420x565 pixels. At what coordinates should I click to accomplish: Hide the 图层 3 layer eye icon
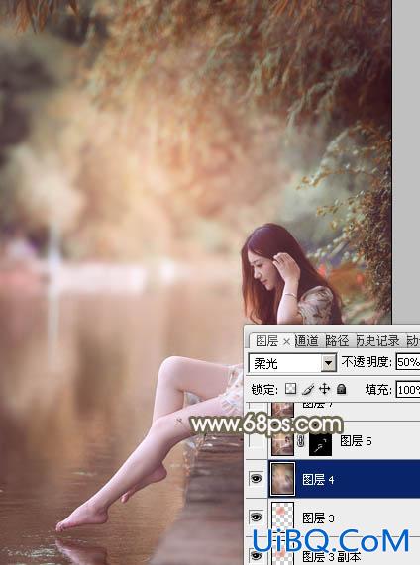click(x=257, y=518)
